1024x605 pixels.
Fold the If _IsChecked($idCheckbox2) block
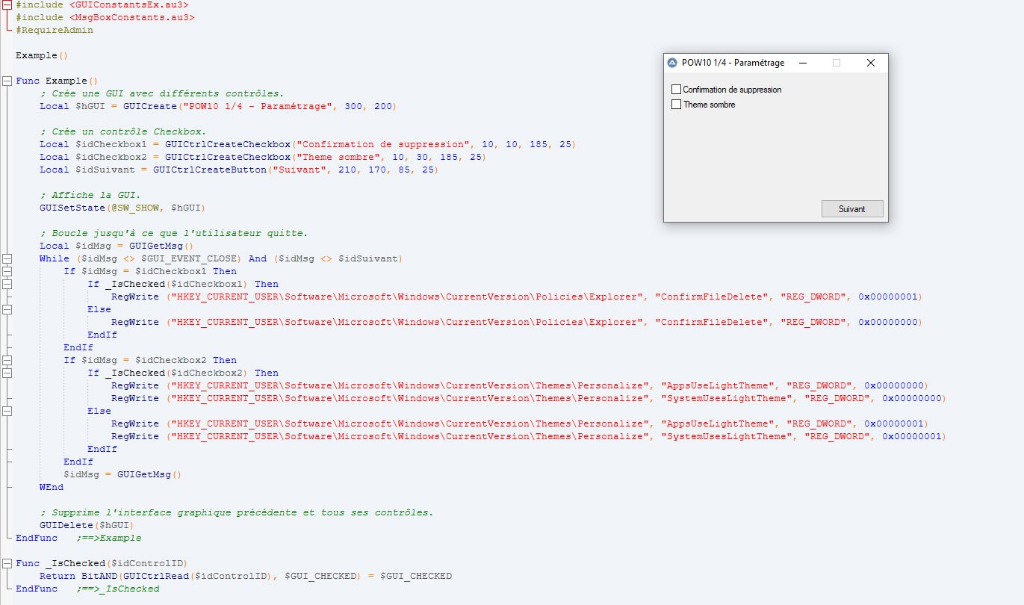(x=7, y=373)
